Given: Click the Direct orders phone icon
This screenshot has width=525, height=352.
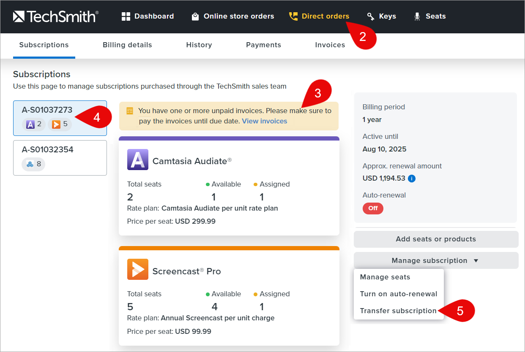Looking at the screenshot, I should click(293, 16).
